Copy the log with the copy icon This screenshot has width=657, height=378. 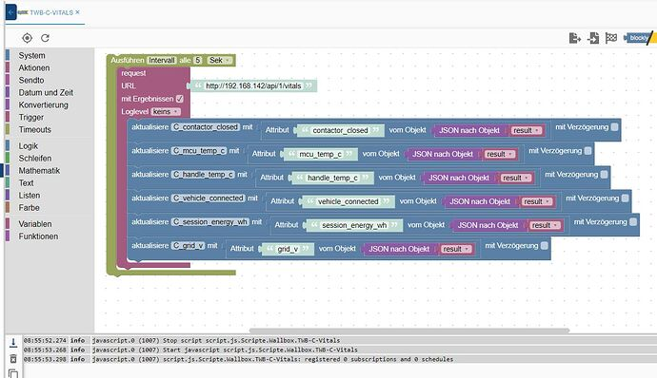13,373
